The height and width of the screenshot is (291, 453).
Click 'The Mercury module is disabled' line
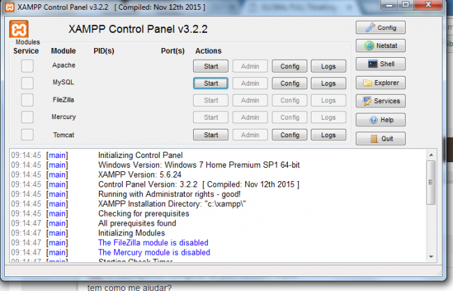pyautogui.click(x=154, y=252)
